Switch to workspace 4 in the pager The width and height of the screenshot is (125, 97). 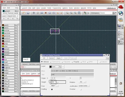(x=122, y=28)
